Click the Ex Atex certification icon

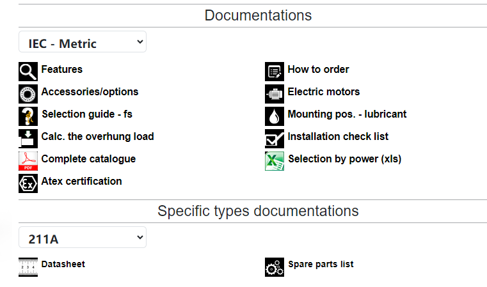coord(28,183)
